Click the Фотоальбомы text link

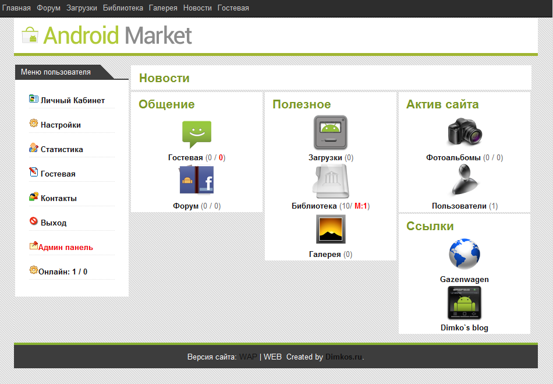coord(453,157)
